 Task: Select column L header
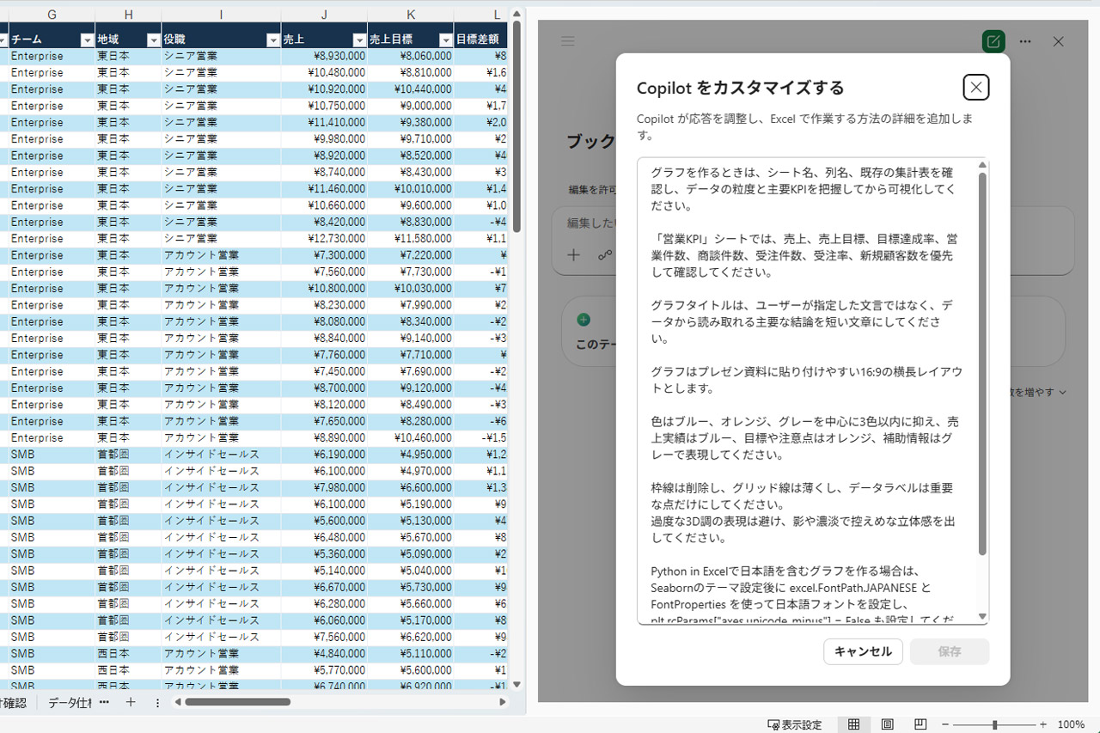(481, 14)
